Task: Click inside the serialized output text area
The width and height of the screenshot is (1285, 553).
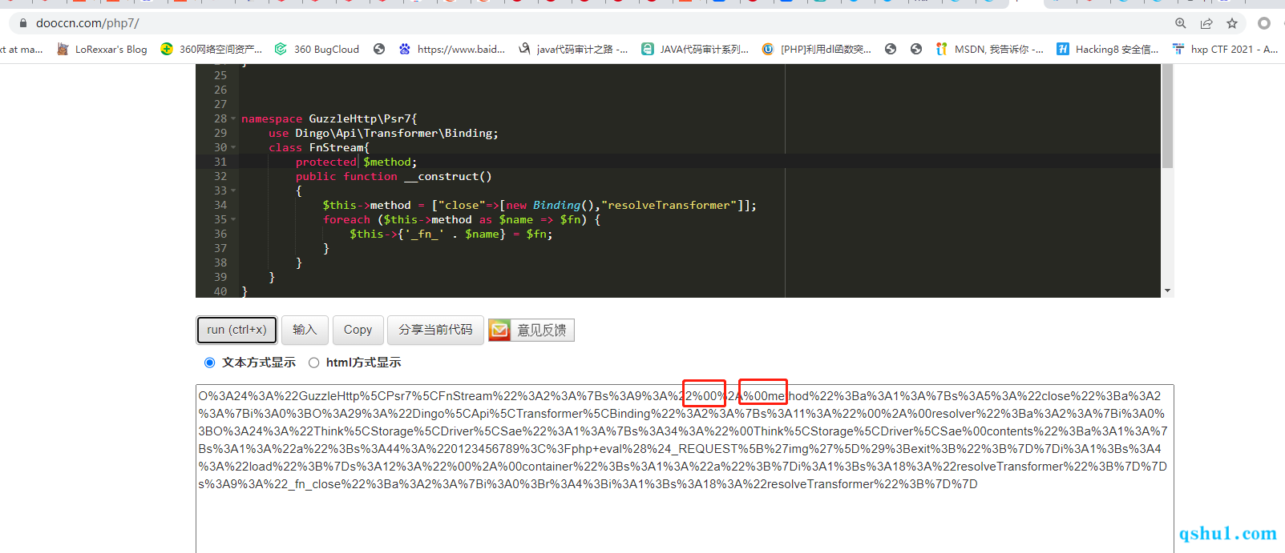Action: coord(685,468)
